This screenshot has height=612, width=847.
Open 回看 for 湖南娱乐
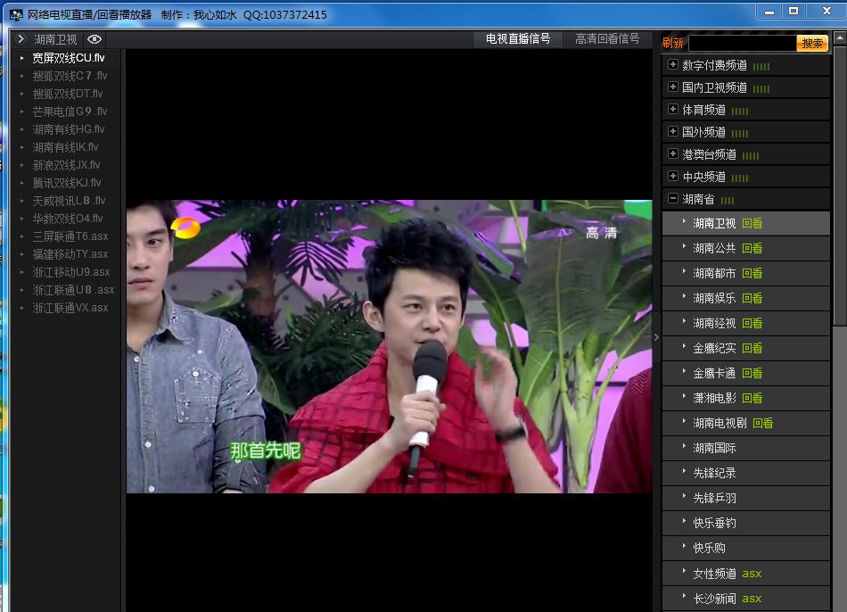click(752, 298)
